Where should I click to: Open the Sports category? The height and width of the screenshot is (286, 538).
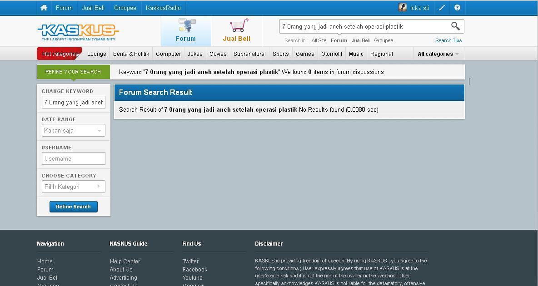coord(281,54)
